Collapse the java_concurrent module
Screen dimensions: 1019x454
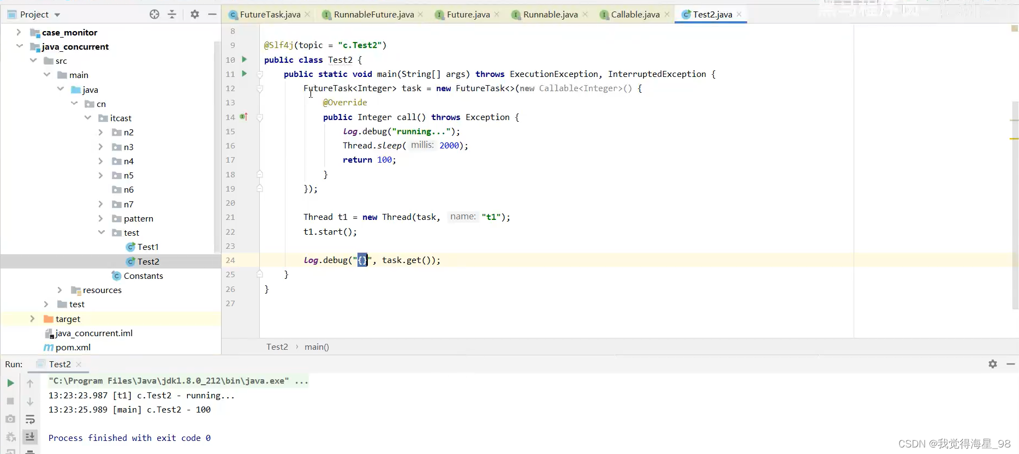[x=19, y=46]
